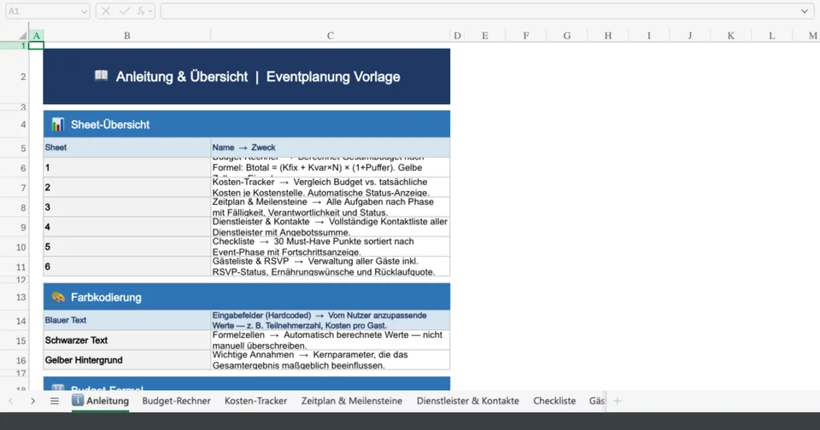
Task: Click the 'Farbkodierung' section header
Action: 246,297
